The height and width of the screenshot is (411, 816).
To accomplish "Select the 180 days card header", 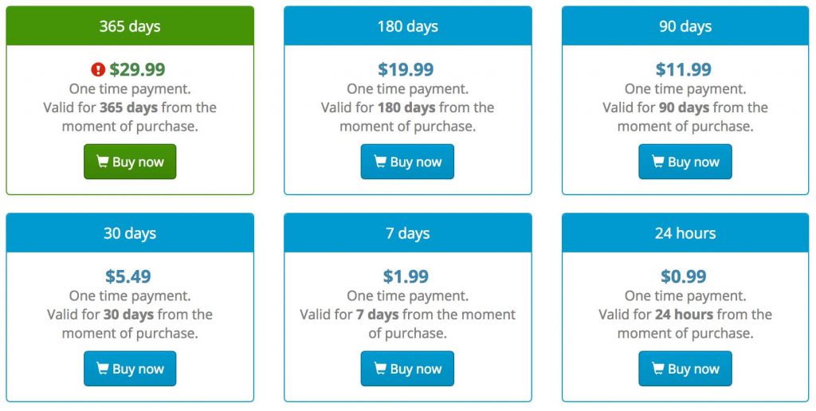I will [x=408, y=26].
